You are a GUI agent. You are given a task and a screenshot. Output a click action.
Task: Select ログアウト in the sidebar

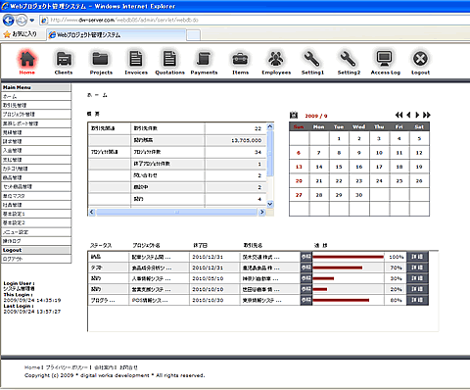[36, 259]
